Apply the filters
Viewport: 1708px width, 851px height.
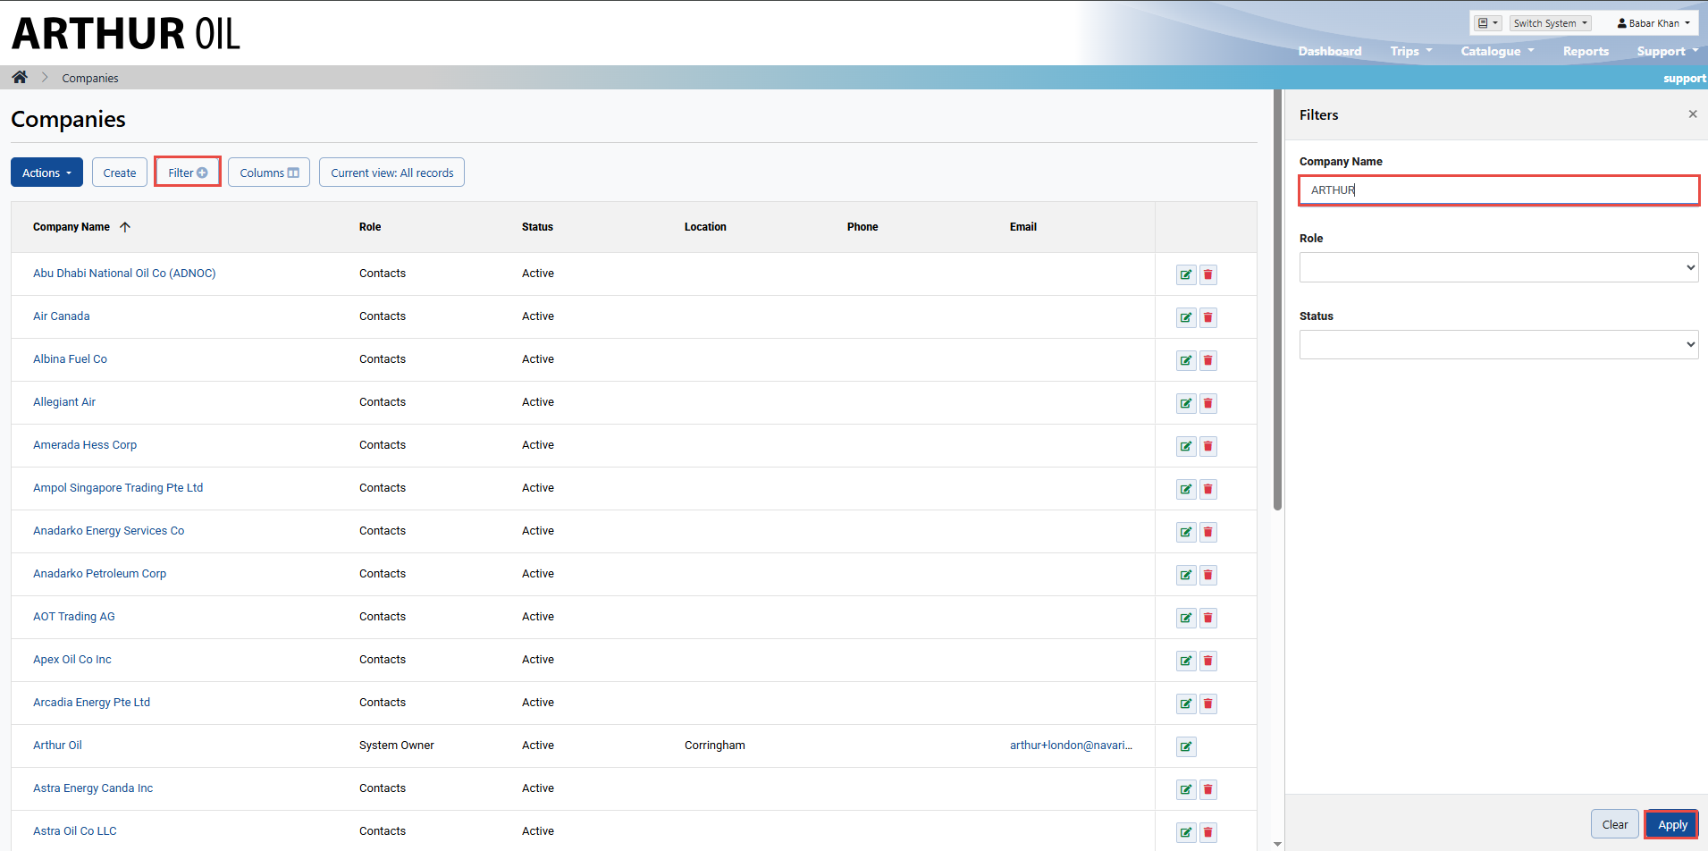tap(1672, 824)
